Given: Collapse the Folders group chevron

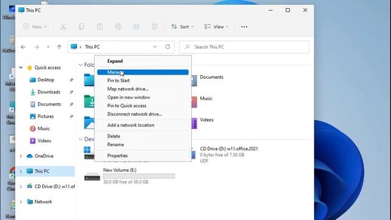Looking at the screenshot, I should [81, 65].
